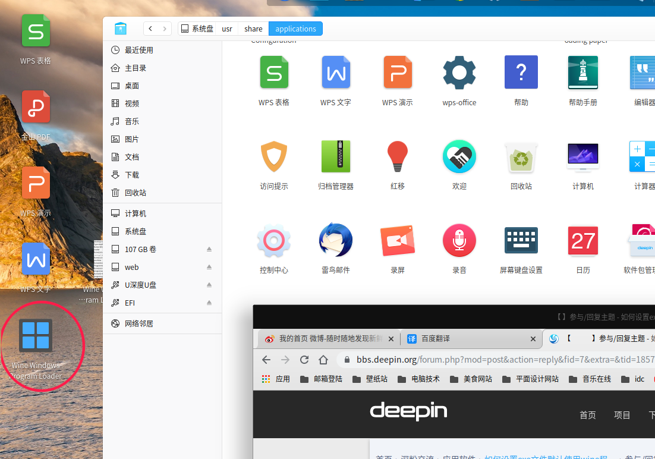Unmount the EFI partition
The width and height of the screenshot is (655, 459).
(209, 303)
